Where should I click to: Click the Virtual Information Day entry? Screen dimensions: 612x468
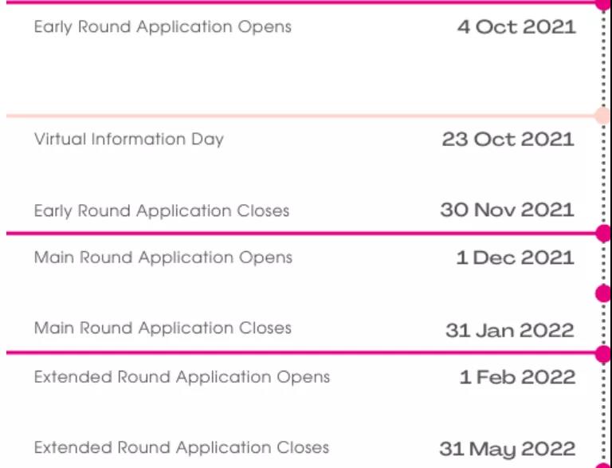[x=129, y=140]
